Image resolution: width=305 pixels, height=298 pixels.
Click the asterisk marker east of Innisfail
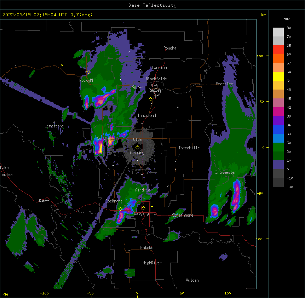tap(178, 107)
